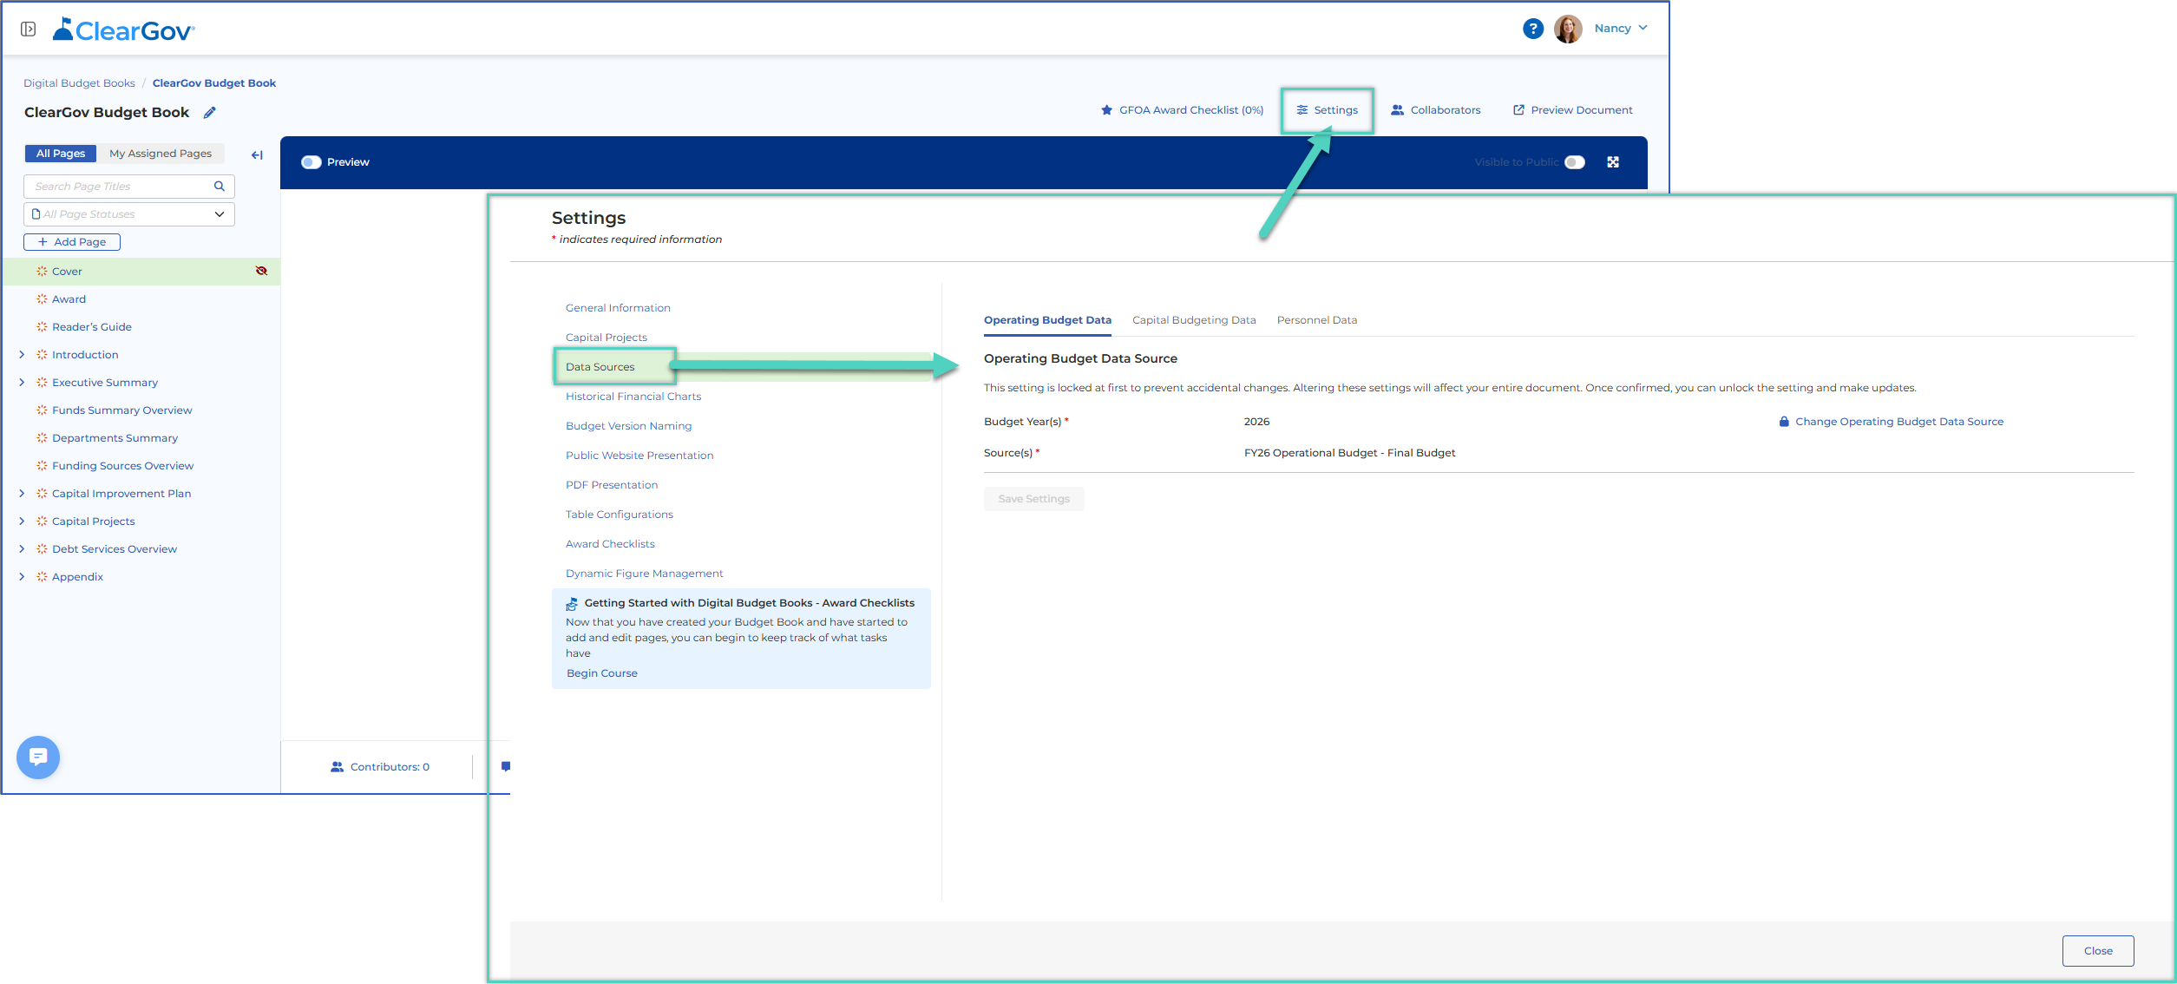Switch to My Assigned Pages tab
Viewport: 2177px width, 984px height.
[x=161, y=154]
